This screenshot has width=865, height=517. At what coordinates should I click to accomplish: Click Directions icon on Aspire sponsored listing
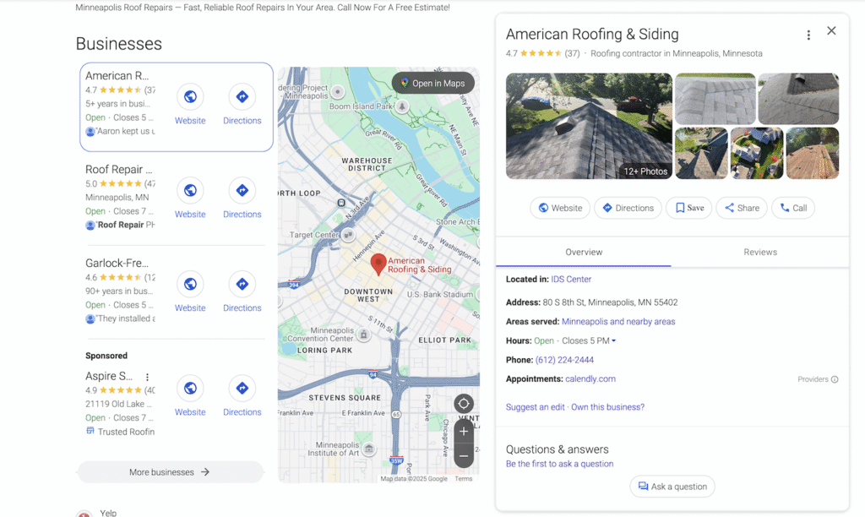pos(242,389)
